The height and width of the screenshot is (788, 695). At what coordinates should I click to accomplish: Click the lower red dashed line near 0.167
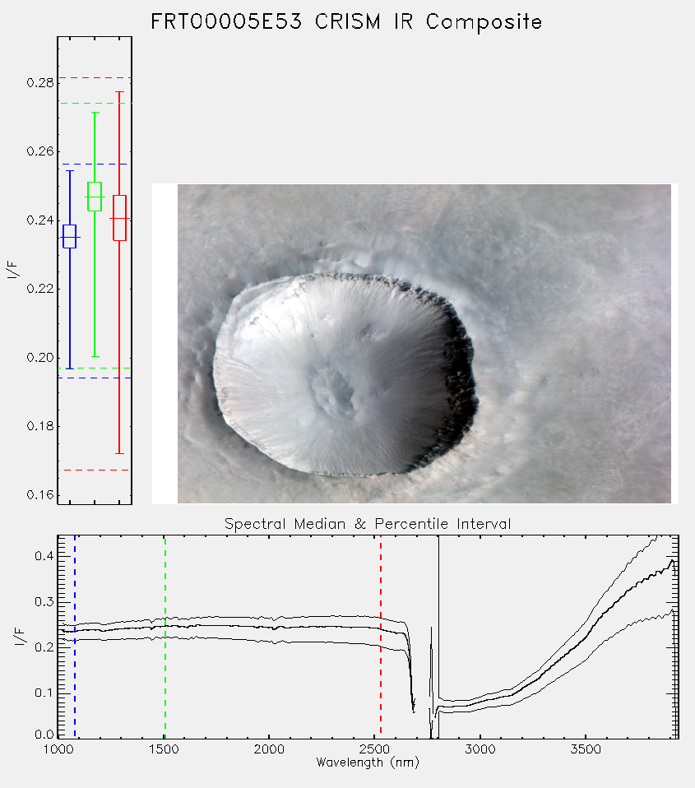click(95, 470)
